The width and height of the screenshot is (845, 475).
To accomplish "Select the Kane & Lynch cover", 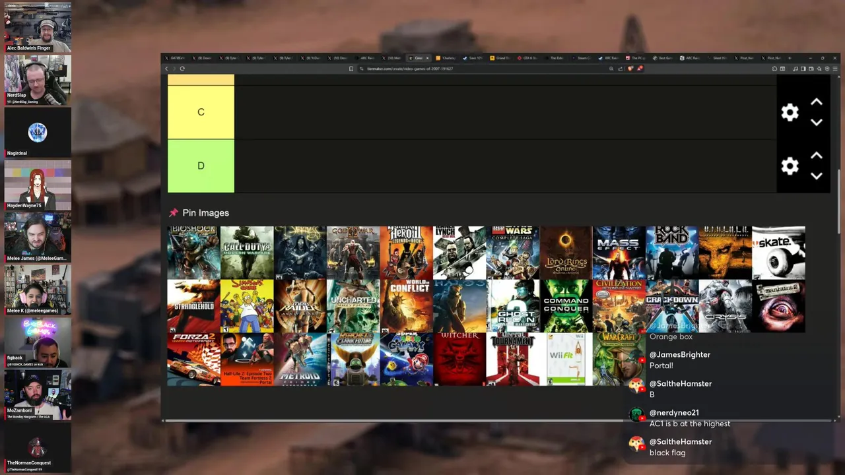I will (459, 253).
